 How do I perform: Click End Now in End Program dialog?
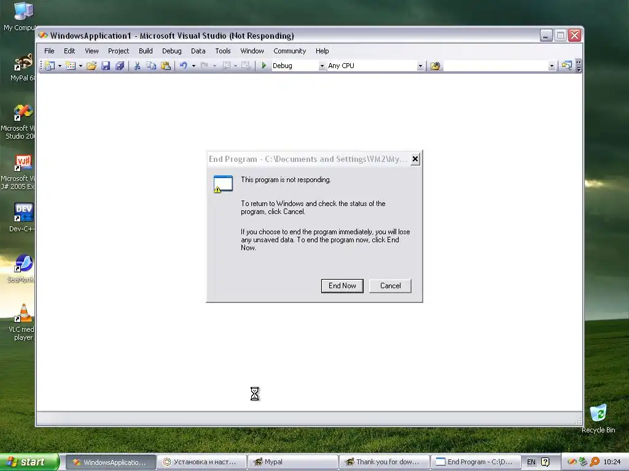(x=342, y=286)
